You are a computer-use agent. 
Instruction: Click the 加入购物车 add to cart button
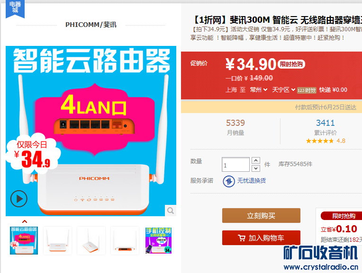coord(261,238)
